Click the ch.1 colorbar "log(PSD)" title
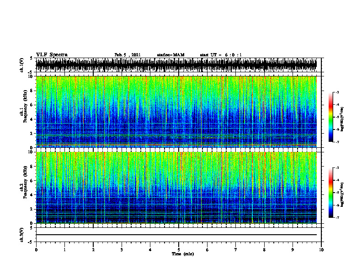 (342, 119)
